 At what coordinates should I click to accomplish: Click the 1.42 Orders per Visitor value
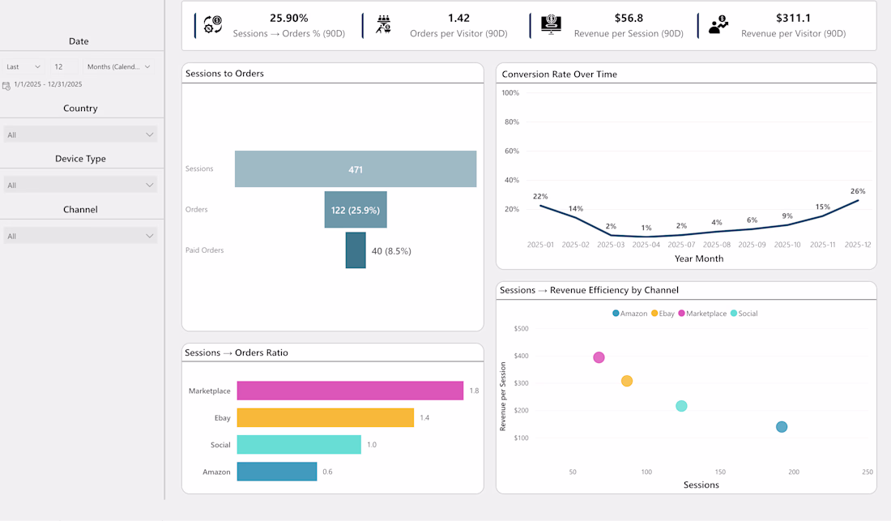click(458, 18)
